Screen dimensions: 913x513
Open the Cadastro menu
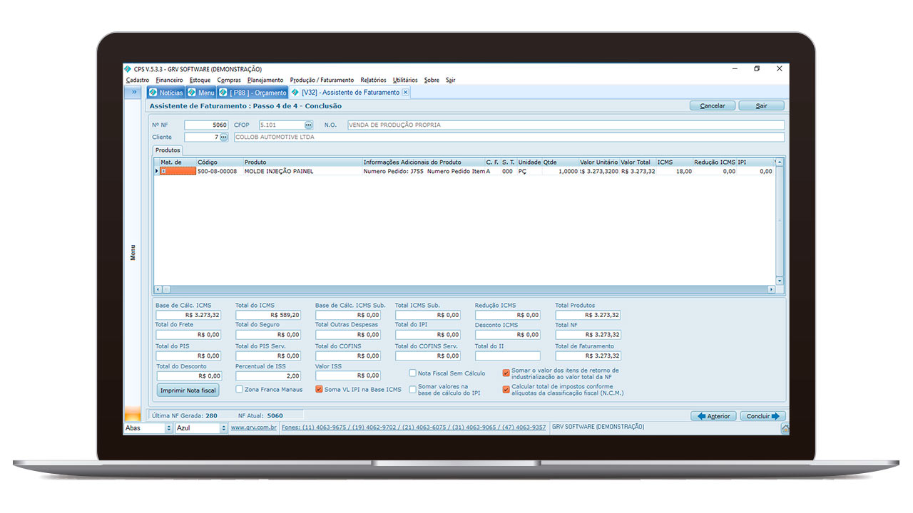pos(138,81)
